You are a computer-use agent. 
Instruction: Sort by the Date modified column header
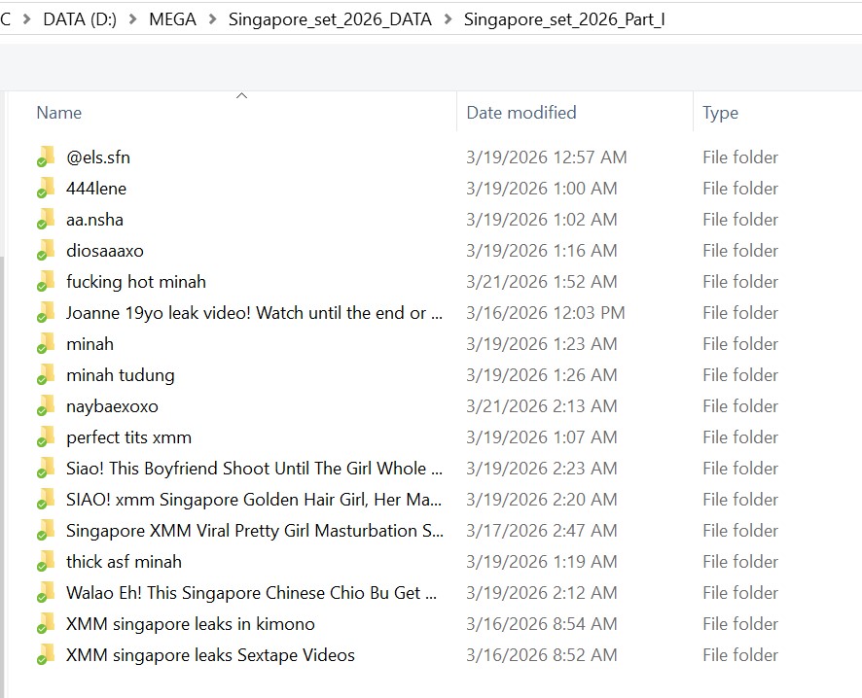521,113
